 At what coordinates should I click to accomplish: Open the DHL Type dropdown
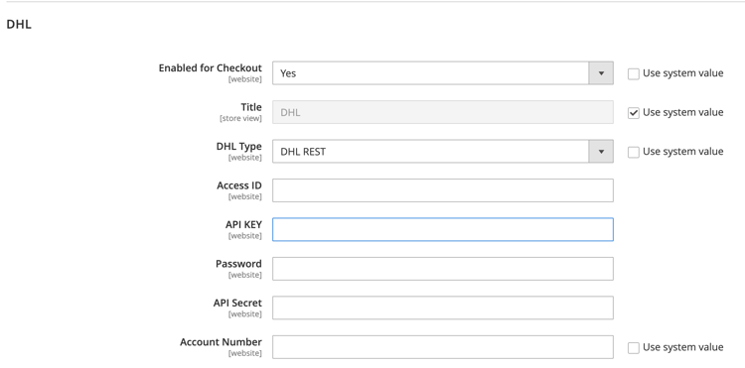pyautogui.click(x=442, y=152)
